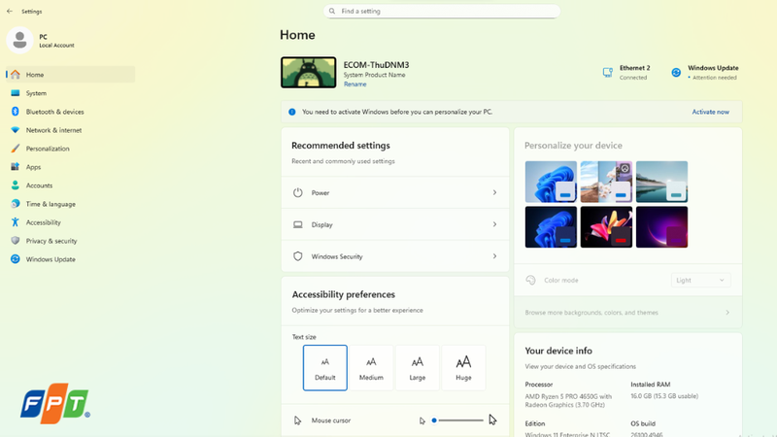Click the Ethernet 2 network status icon
This screenshot has height=437, width=777.
click(x=608, y=72)
